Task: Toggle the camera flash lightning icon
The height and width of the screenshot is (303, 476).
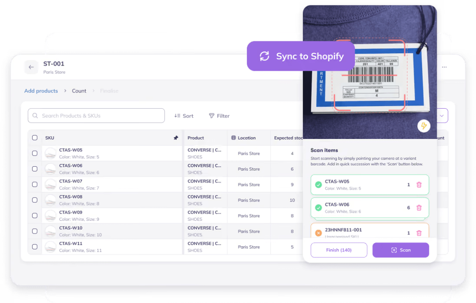Action: (x=424, y=126)
